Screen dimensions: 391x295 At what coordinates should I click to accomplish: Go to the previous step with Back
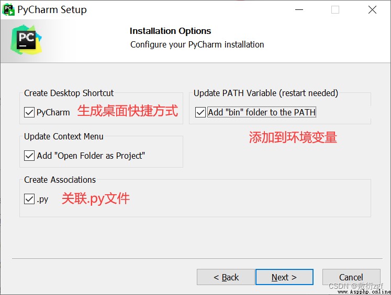(226, 277)
